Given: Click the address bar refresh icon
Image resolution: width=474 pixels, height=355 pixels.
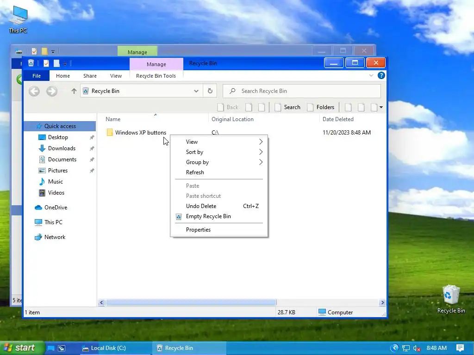Looking at the screenshot, I should tap(210, 91).
